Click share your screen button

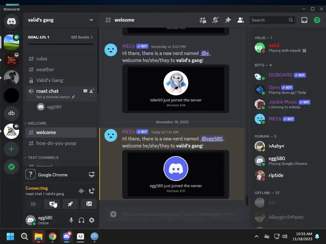[x=52, y=204]
